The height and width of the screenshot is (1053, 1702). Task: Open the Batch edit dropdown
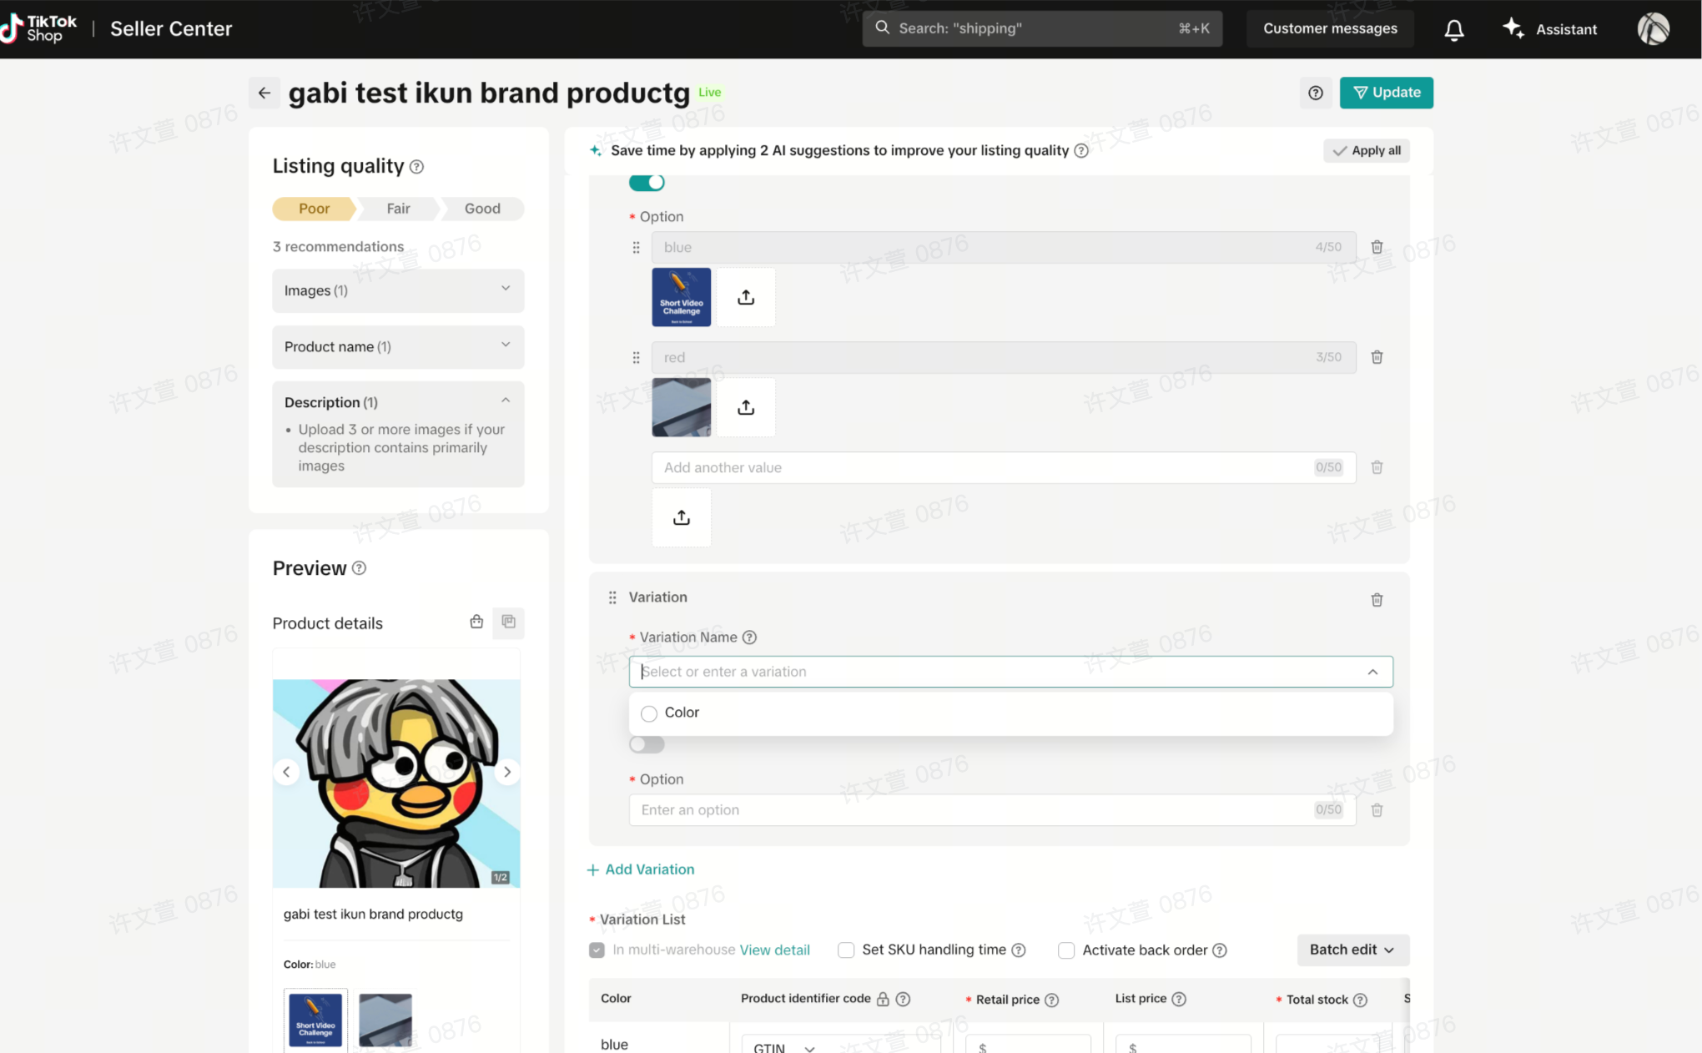click(1352, 950)
